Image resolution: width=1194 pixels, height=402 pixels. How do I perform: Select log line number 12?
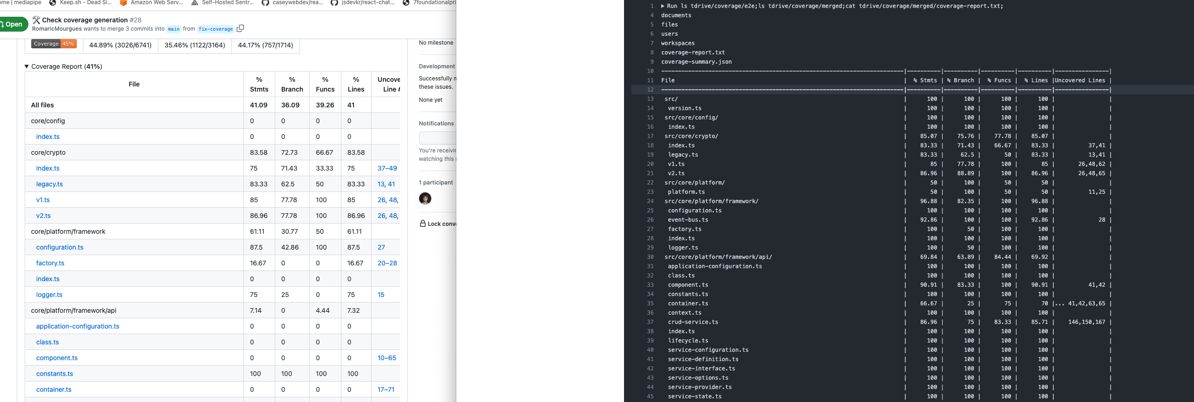pos(650,90)
